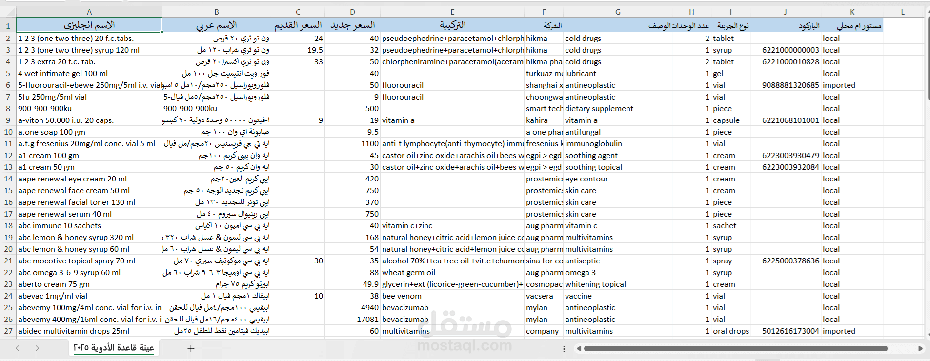Select company cell 'kahira'
This screenshot has width=930, height=361.
coord(544,120)
